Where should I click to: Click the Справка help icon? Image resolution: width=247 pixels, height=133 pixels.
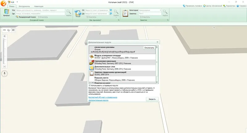point(238,6)
